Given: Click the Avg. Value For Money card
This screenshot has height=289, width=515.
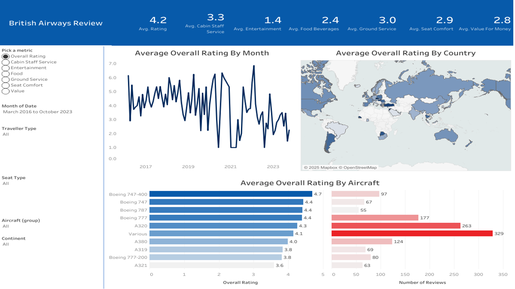Looking at the screenshot, I should 485,23.
